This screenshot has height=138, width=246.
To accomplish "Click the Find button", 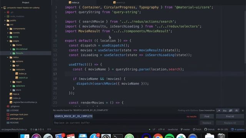I will click(x=207, y=117).
